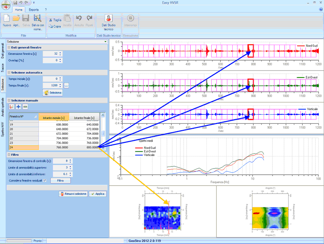Collapse Dati generali finestre section

pos(9,48)
